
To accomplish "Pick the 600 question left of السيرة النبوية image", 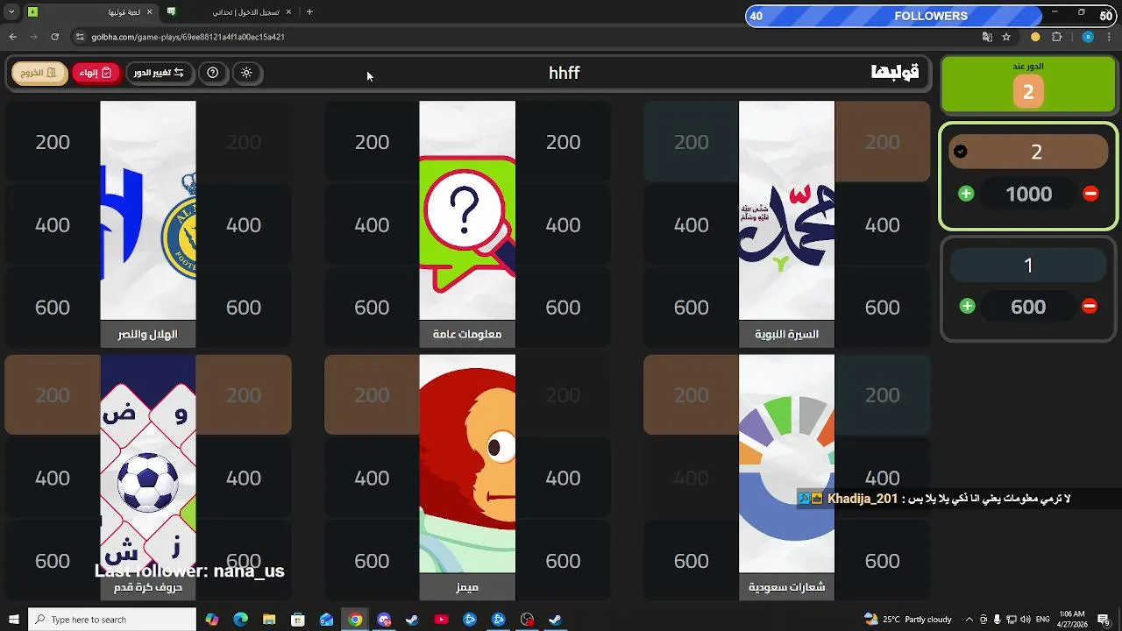I will [691, 308].
